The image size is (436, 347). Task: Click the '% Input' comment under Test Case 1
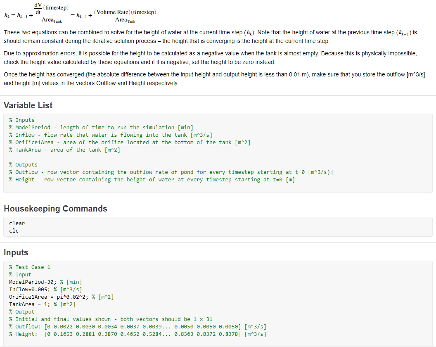20,275
